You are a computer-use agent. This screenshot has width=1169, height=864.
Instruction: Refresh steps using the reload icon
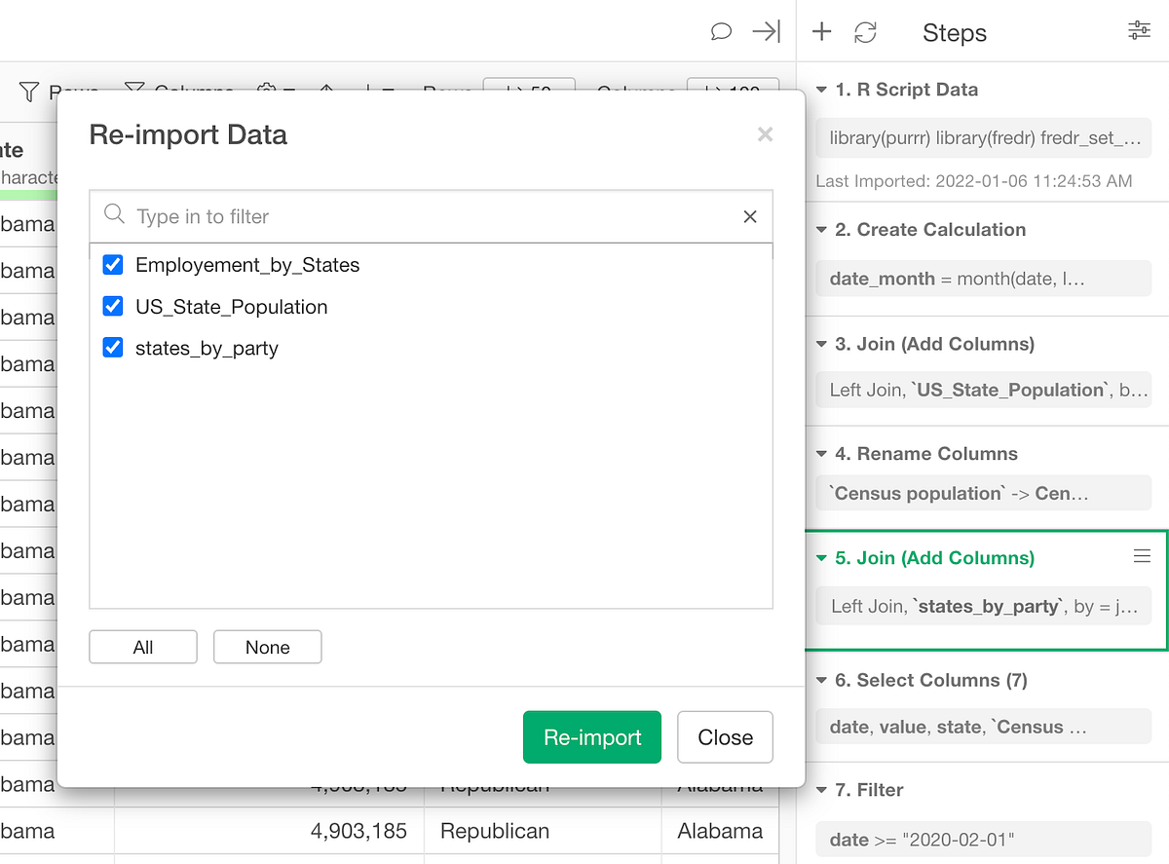(865, 31)
